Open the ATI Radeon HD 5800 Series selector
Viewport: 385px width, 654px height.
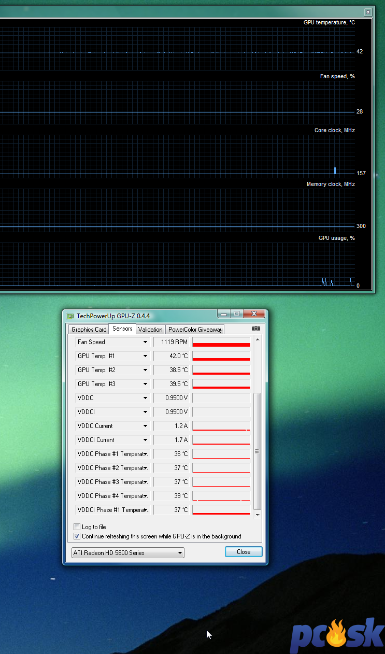click(x=127, y=553)
